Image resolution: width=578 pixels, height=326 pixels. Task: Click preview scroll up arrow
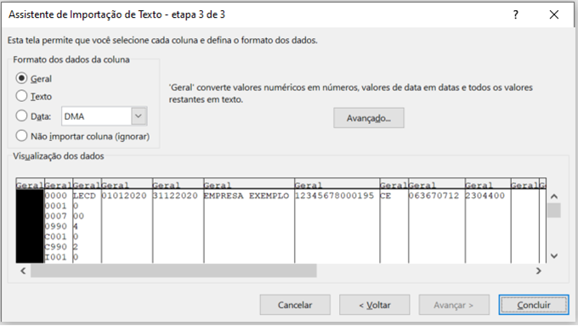pyautogui.click(x=553, y=196)
